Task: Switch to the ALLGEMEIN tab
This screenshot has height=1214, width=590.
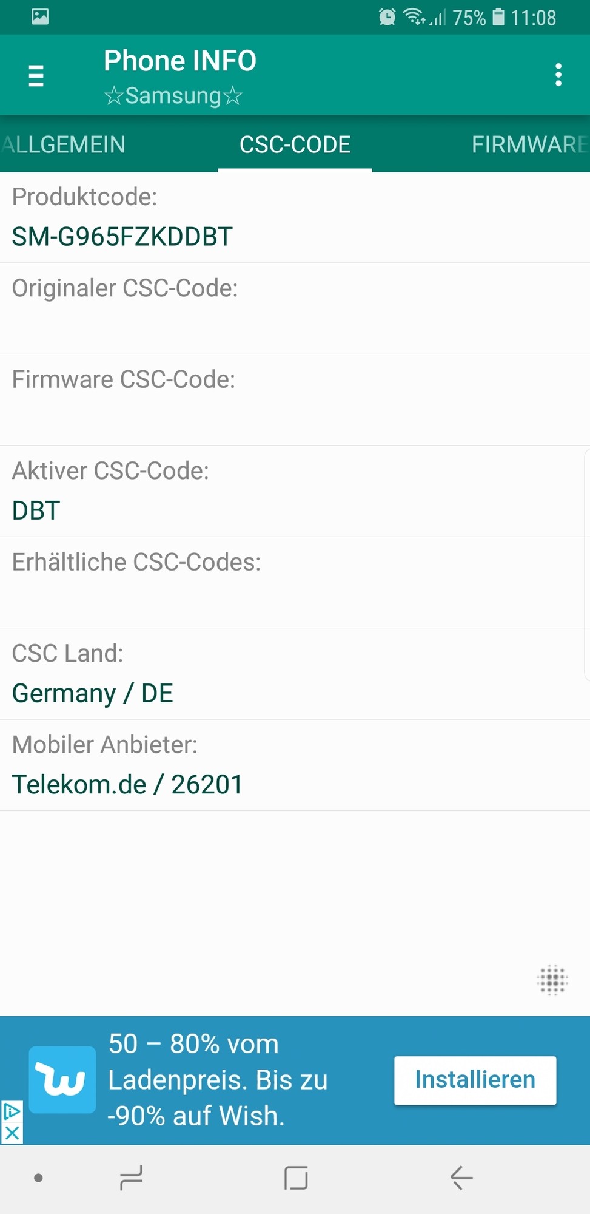Action: pyautogui.click(x=64, y=144)
